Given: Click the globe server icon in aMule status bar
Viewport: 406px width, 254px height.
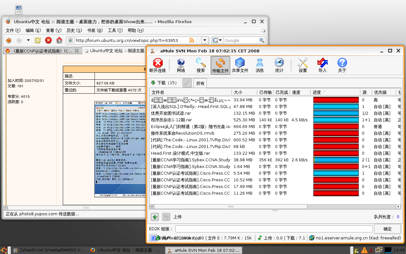Looking at the screenshot, I should point(312,238).
